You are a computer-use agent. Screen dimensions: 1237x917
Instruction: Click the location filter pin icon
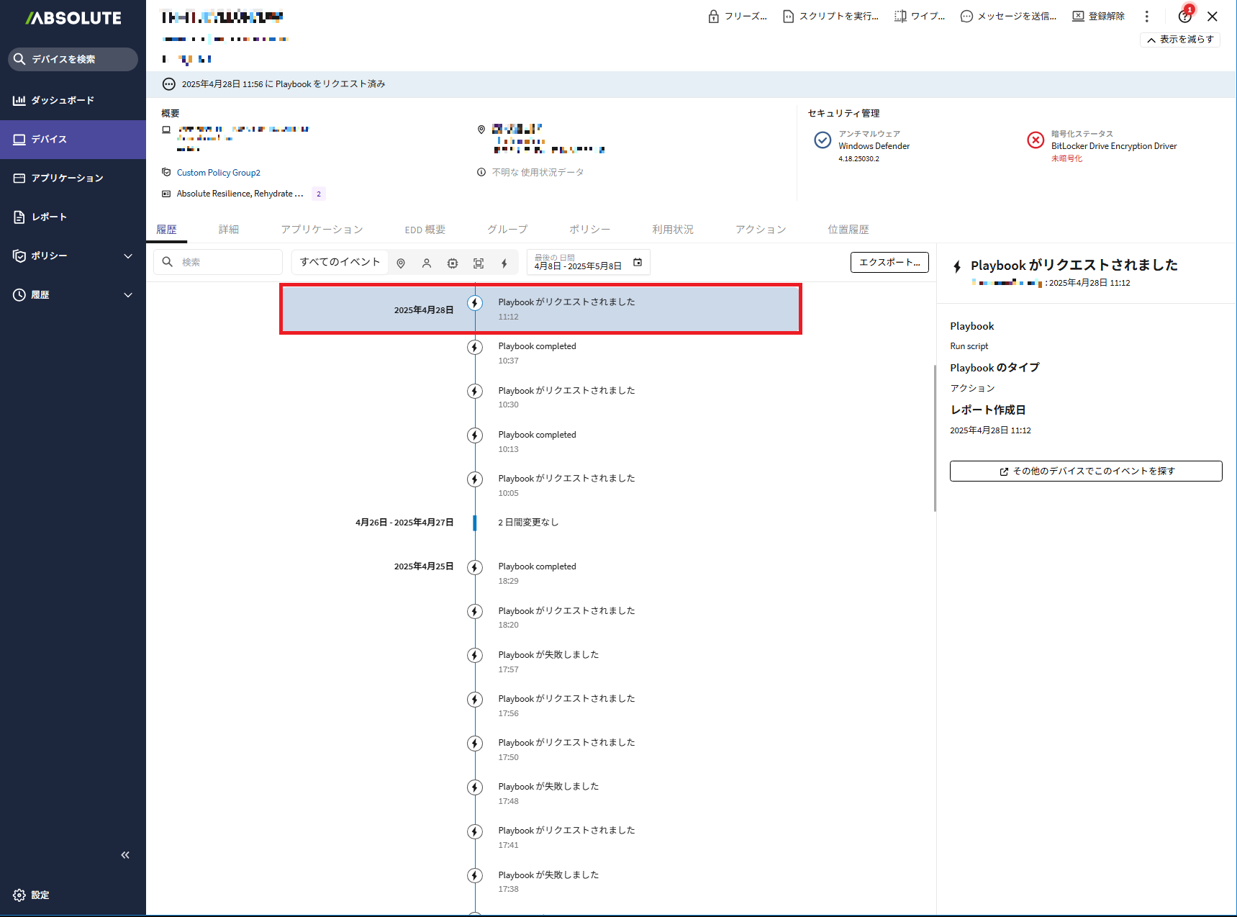coord(401,263)
